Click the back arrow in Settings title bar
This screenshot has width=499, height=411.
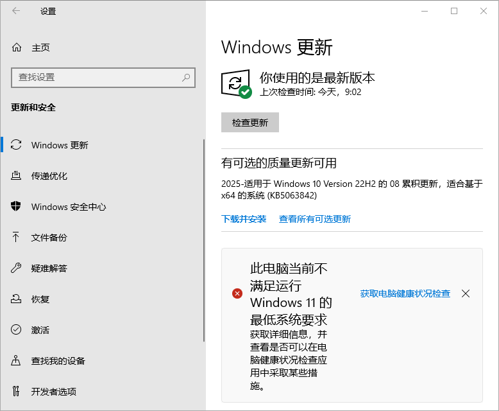pos(16,11)
